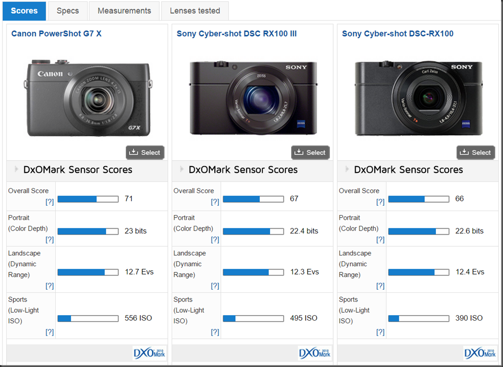The height and width of the screenshot is (367, 503).
Task: Switch to the Scores tab
Action: click(x=24, y=11)
